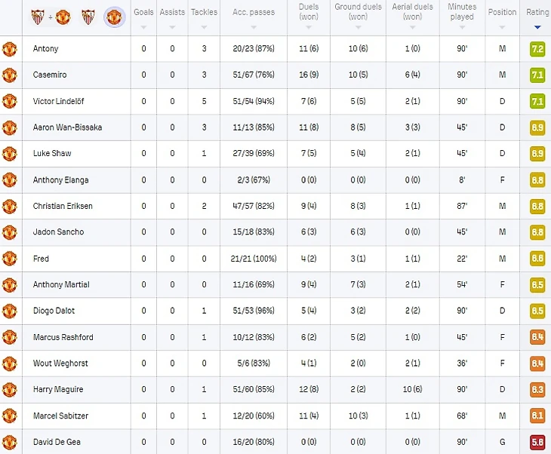Click the club badge next to Luke Shaw

(x=10, y=154)
